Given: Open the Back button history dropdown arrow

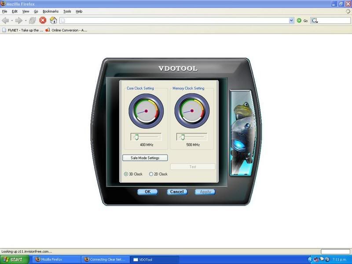Looking at the screenshot, I should coord(12,20).
